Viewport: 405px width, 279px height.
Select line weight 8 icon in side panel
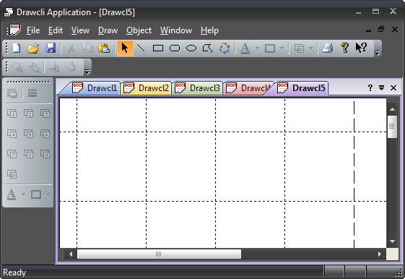click(28, 154)
